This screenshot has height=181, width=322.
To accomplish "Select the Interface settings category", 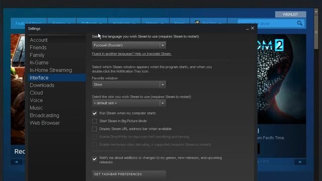I will [x=57, y=78].
